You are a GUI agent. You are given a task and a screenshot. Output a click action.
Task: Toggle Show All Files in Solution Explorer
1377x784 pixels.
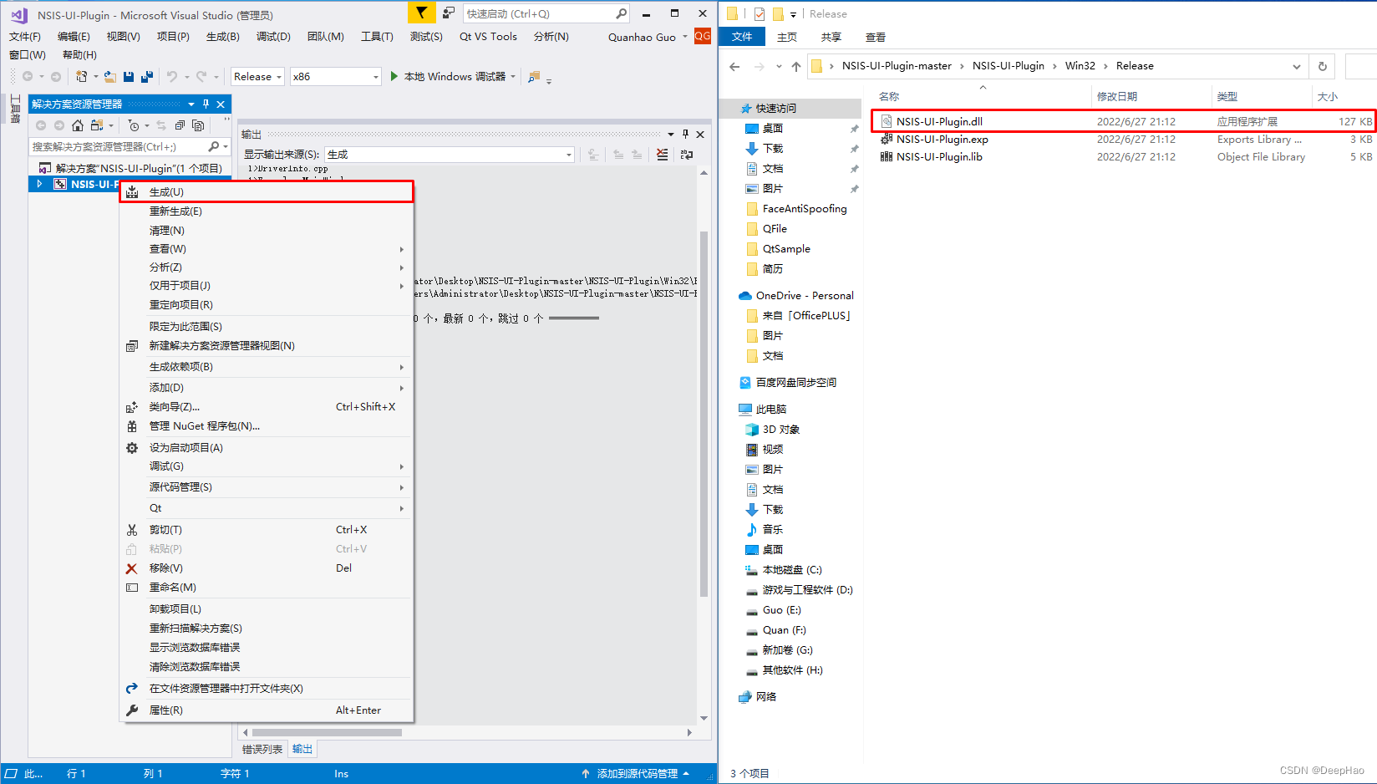coord(198,125)
